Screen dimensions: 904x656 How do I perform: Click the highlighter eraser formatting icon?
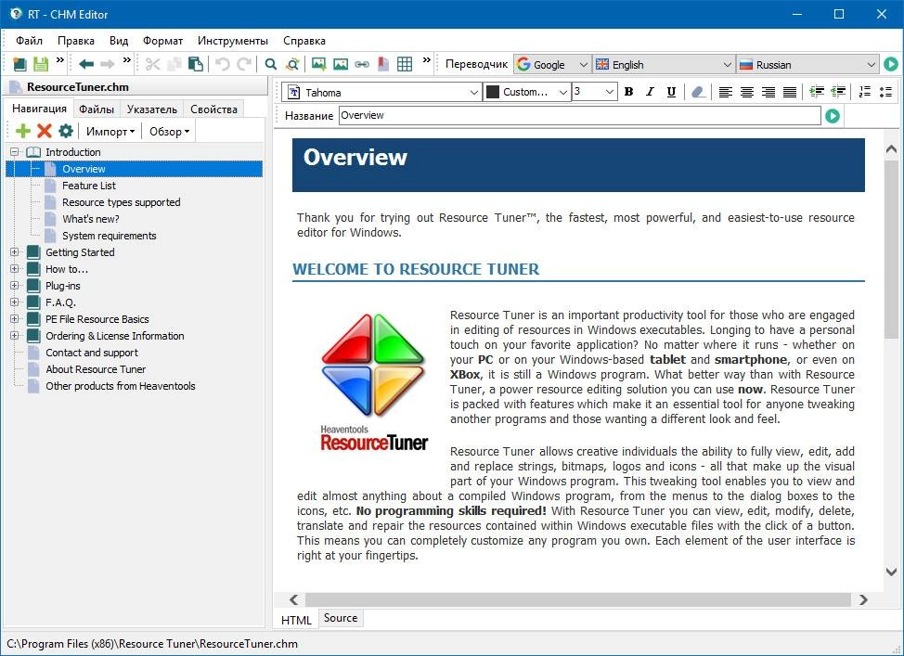click(698, 92)
